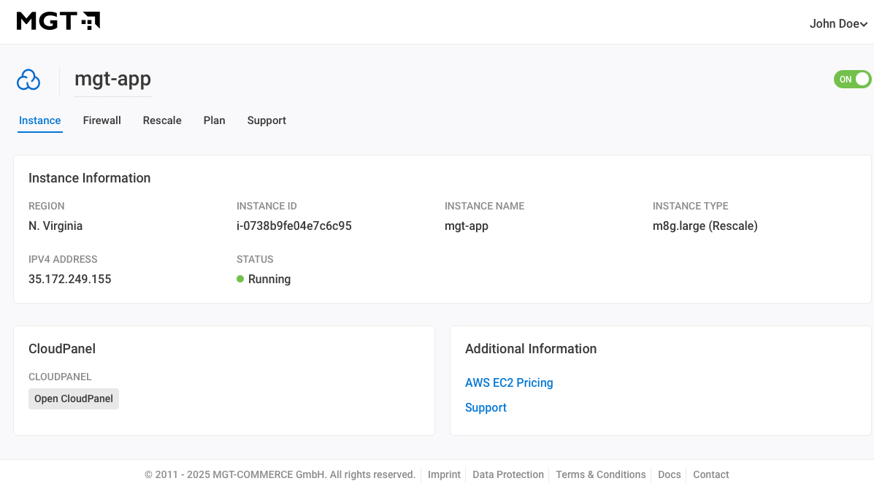The image size is (874, 489).
Task: Open the AWS EC2 Pricing link
Action: [509, 382]
